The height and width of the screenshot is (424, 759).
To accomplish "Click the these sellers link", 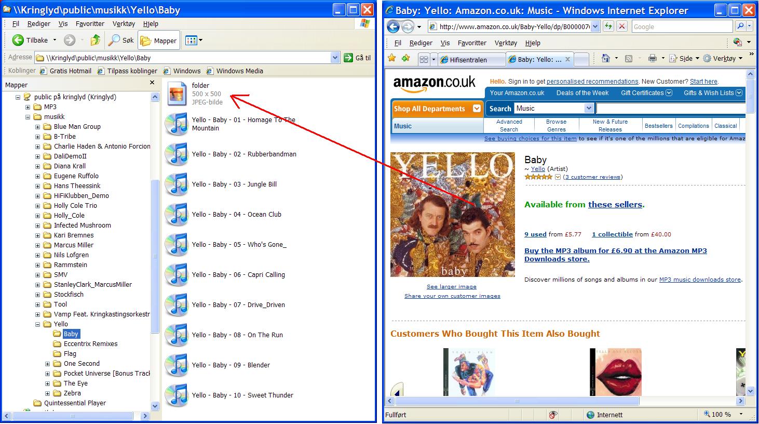I will [x=615, y=205].
